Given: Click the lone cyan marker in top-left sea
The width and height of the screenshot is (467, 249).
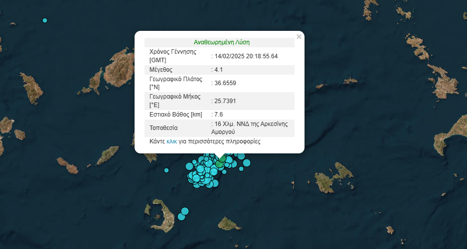Looking at the screenshot, I should tap(45, 20).
